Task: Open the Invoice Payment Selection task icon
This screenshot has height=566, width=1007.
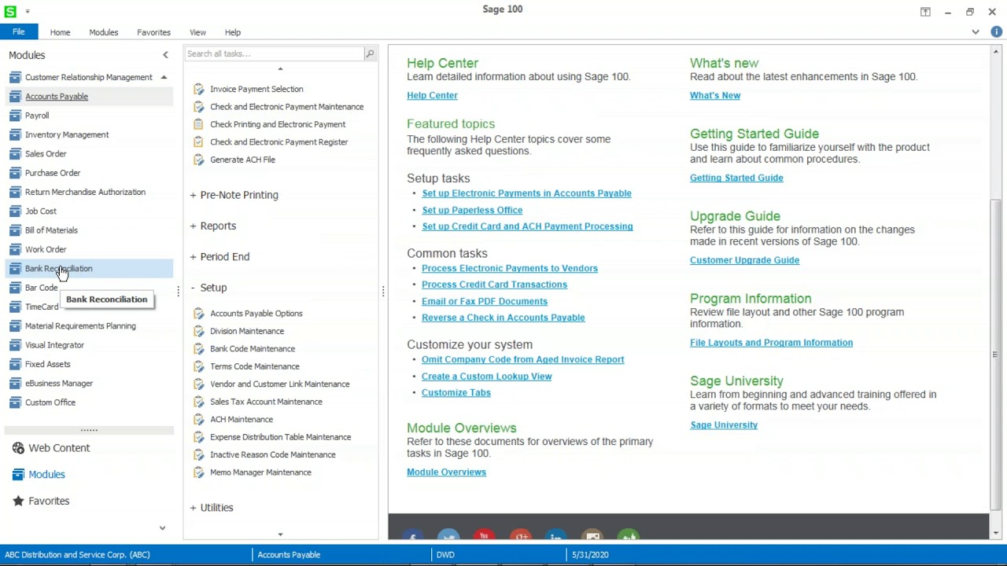Action: point(198,89)
